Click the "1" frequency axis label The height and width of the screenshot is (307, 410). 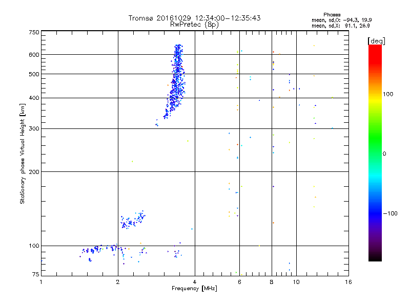pyautogui.click(x=41, y=282)
